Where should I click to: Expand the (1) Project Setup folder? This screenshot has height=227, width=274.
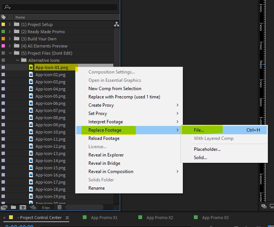[x=10, y=25]
